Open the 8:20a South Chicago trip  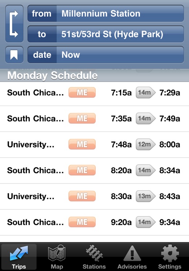(x=94, y=171)
